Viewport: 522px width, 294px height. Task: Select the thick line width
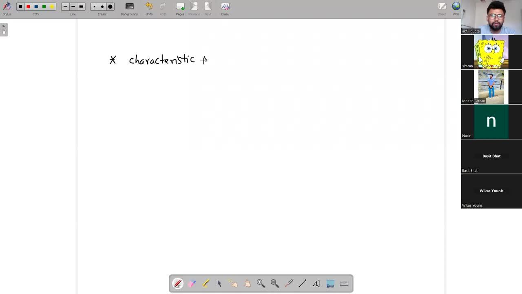(81, 7)
